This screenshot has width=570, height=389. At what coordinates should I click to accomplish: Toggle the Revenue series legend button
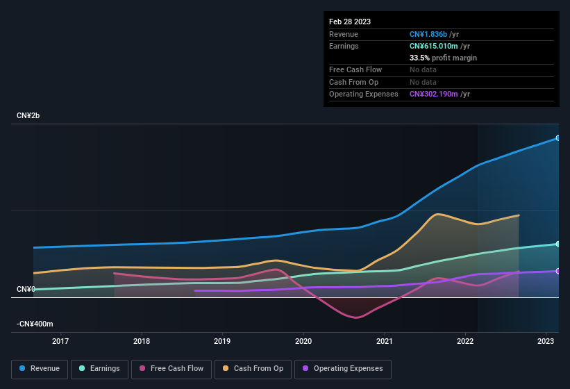click(x=40, y=369)
